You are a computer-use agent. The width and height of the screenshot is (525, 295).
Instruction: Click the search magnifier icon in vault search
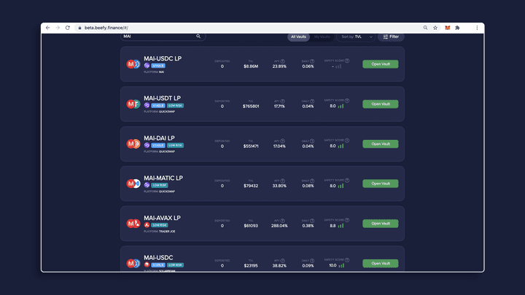198,36
